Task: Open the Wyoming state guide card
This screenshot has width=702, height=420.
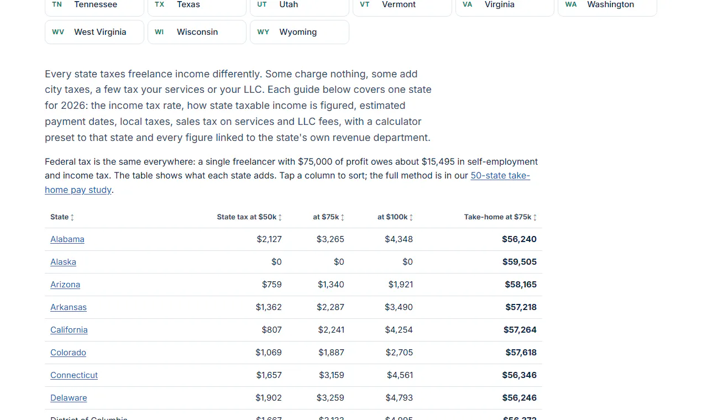Action: coord(300,32)
